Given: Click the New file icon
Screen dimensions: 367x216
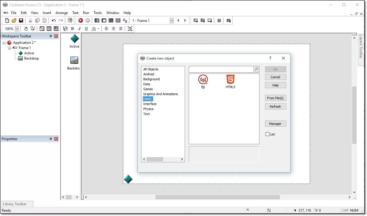Looking at the screenshot, I should tap(7, 20).
